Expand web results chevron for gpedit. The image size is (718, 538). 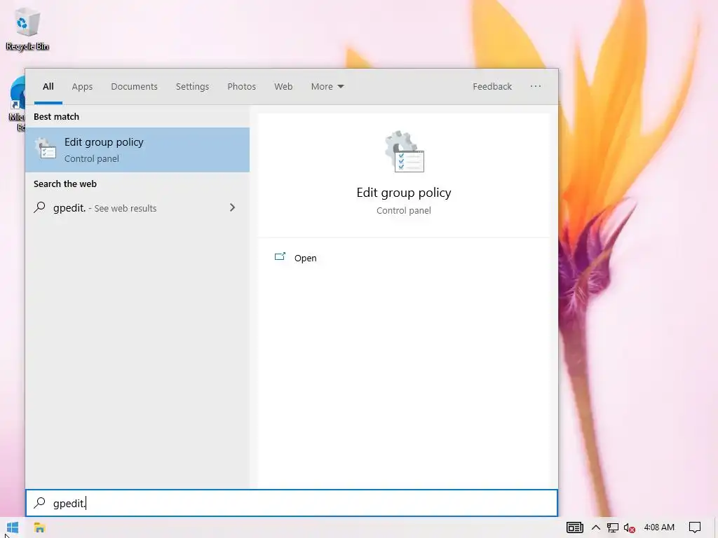232,207
